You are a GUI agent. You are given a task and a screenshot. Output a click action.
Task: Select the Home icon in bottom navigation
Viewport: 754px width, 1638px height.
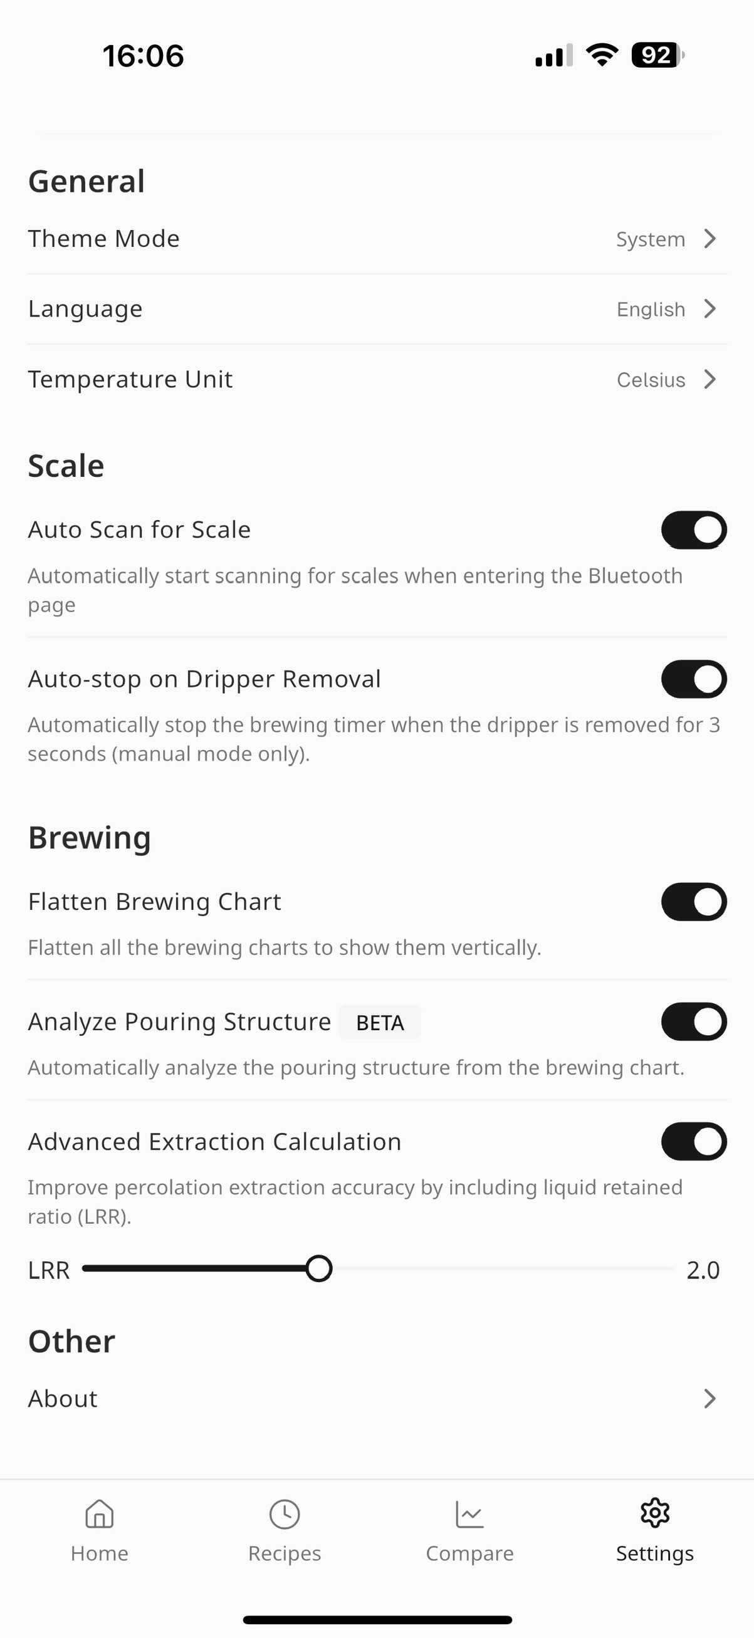pyautogui.click(x=100, y=1515)
